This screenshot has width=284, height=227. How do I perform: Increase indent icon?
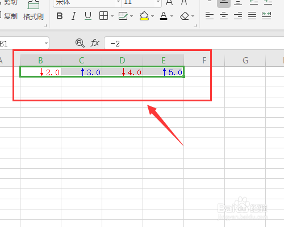click(x=268, y=2)
